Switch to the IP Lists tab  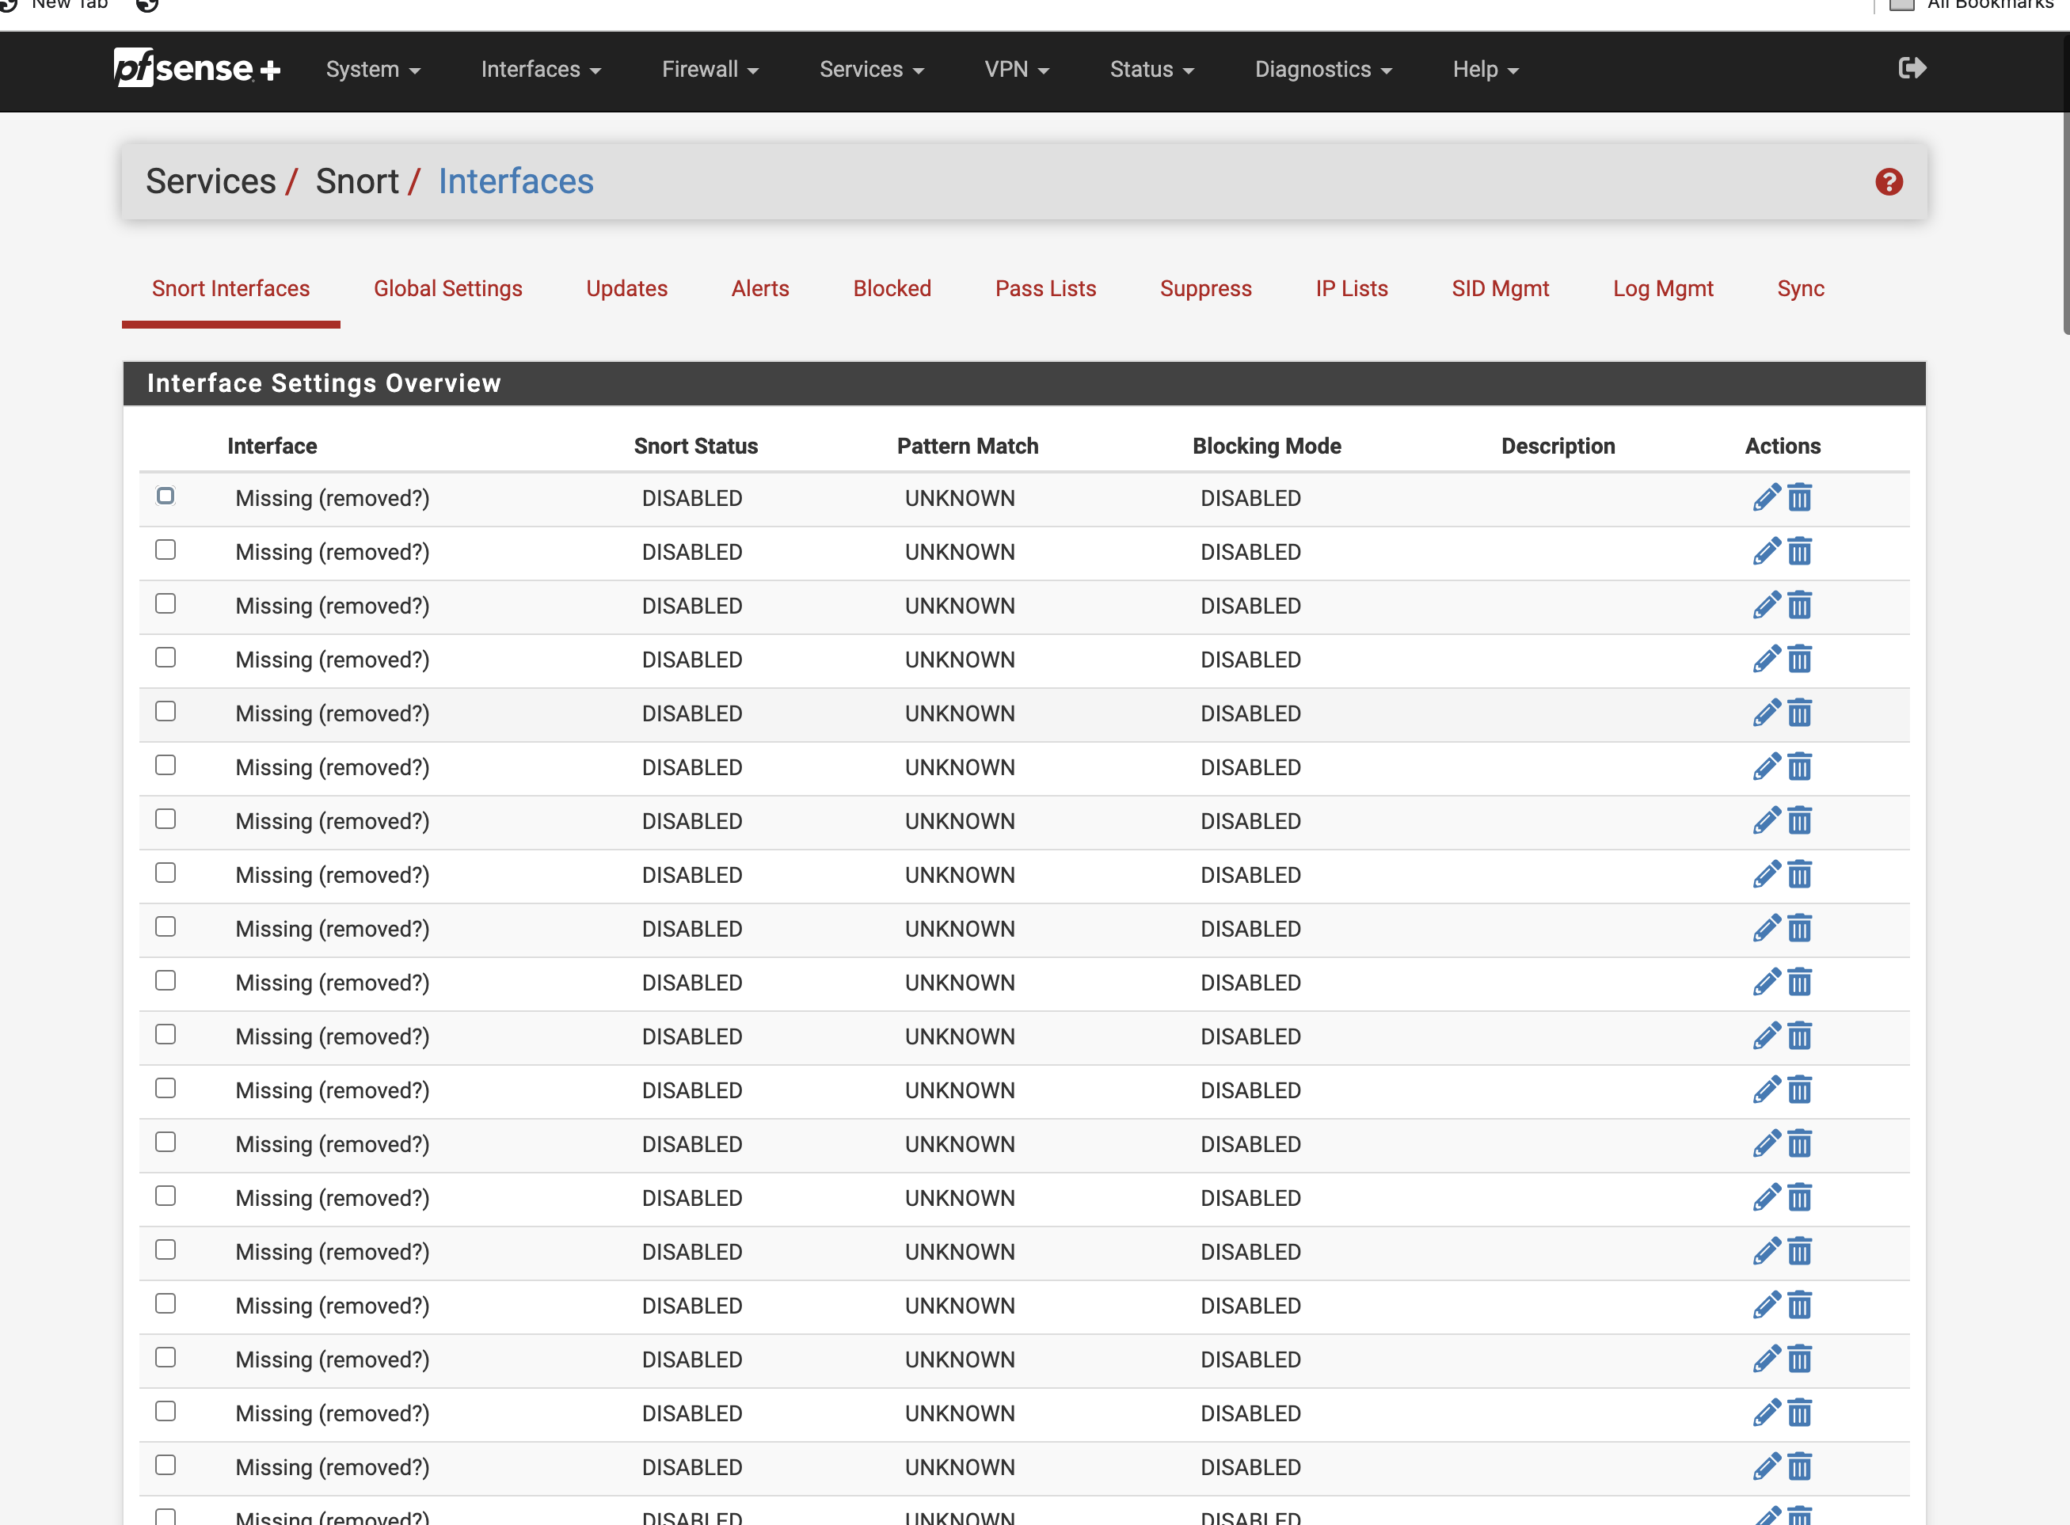1352,289
